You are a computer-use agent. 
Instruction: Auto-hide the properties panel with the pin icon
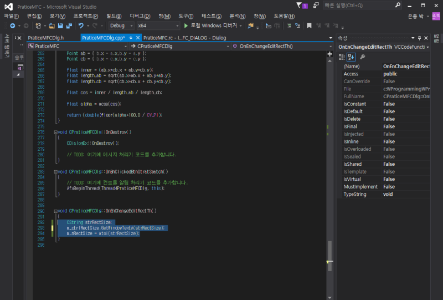[419, 38]
